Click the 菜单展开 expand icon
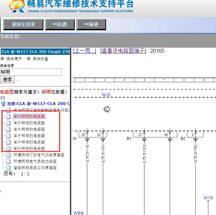Image resolution: width=216 pixels, height=215 pixels. point(2,59)
